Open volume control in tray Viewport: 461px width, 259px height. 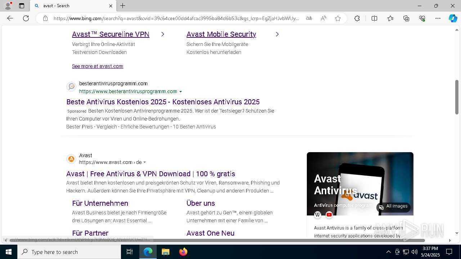pos(415,252)
